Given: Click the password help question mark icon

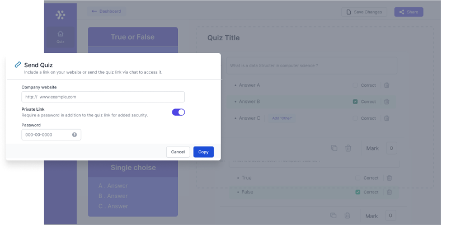Looking at the screenshot, I should pyautogui.click(x=74, y=135).
